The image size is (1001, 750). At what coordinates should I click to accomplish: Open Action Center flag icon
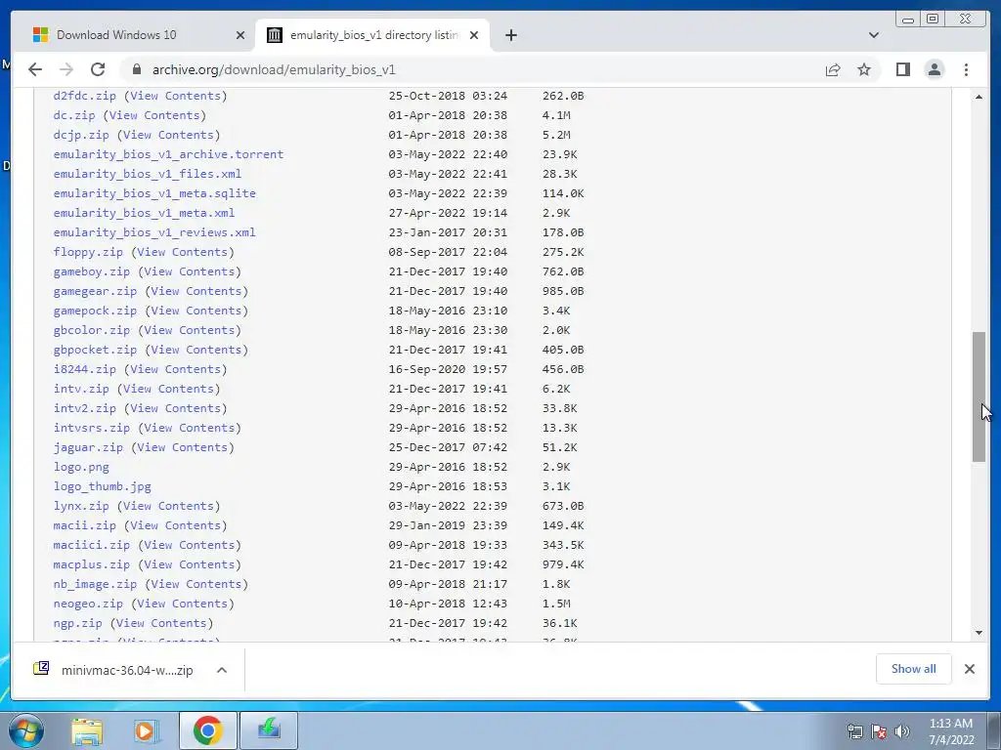point(879,731)
